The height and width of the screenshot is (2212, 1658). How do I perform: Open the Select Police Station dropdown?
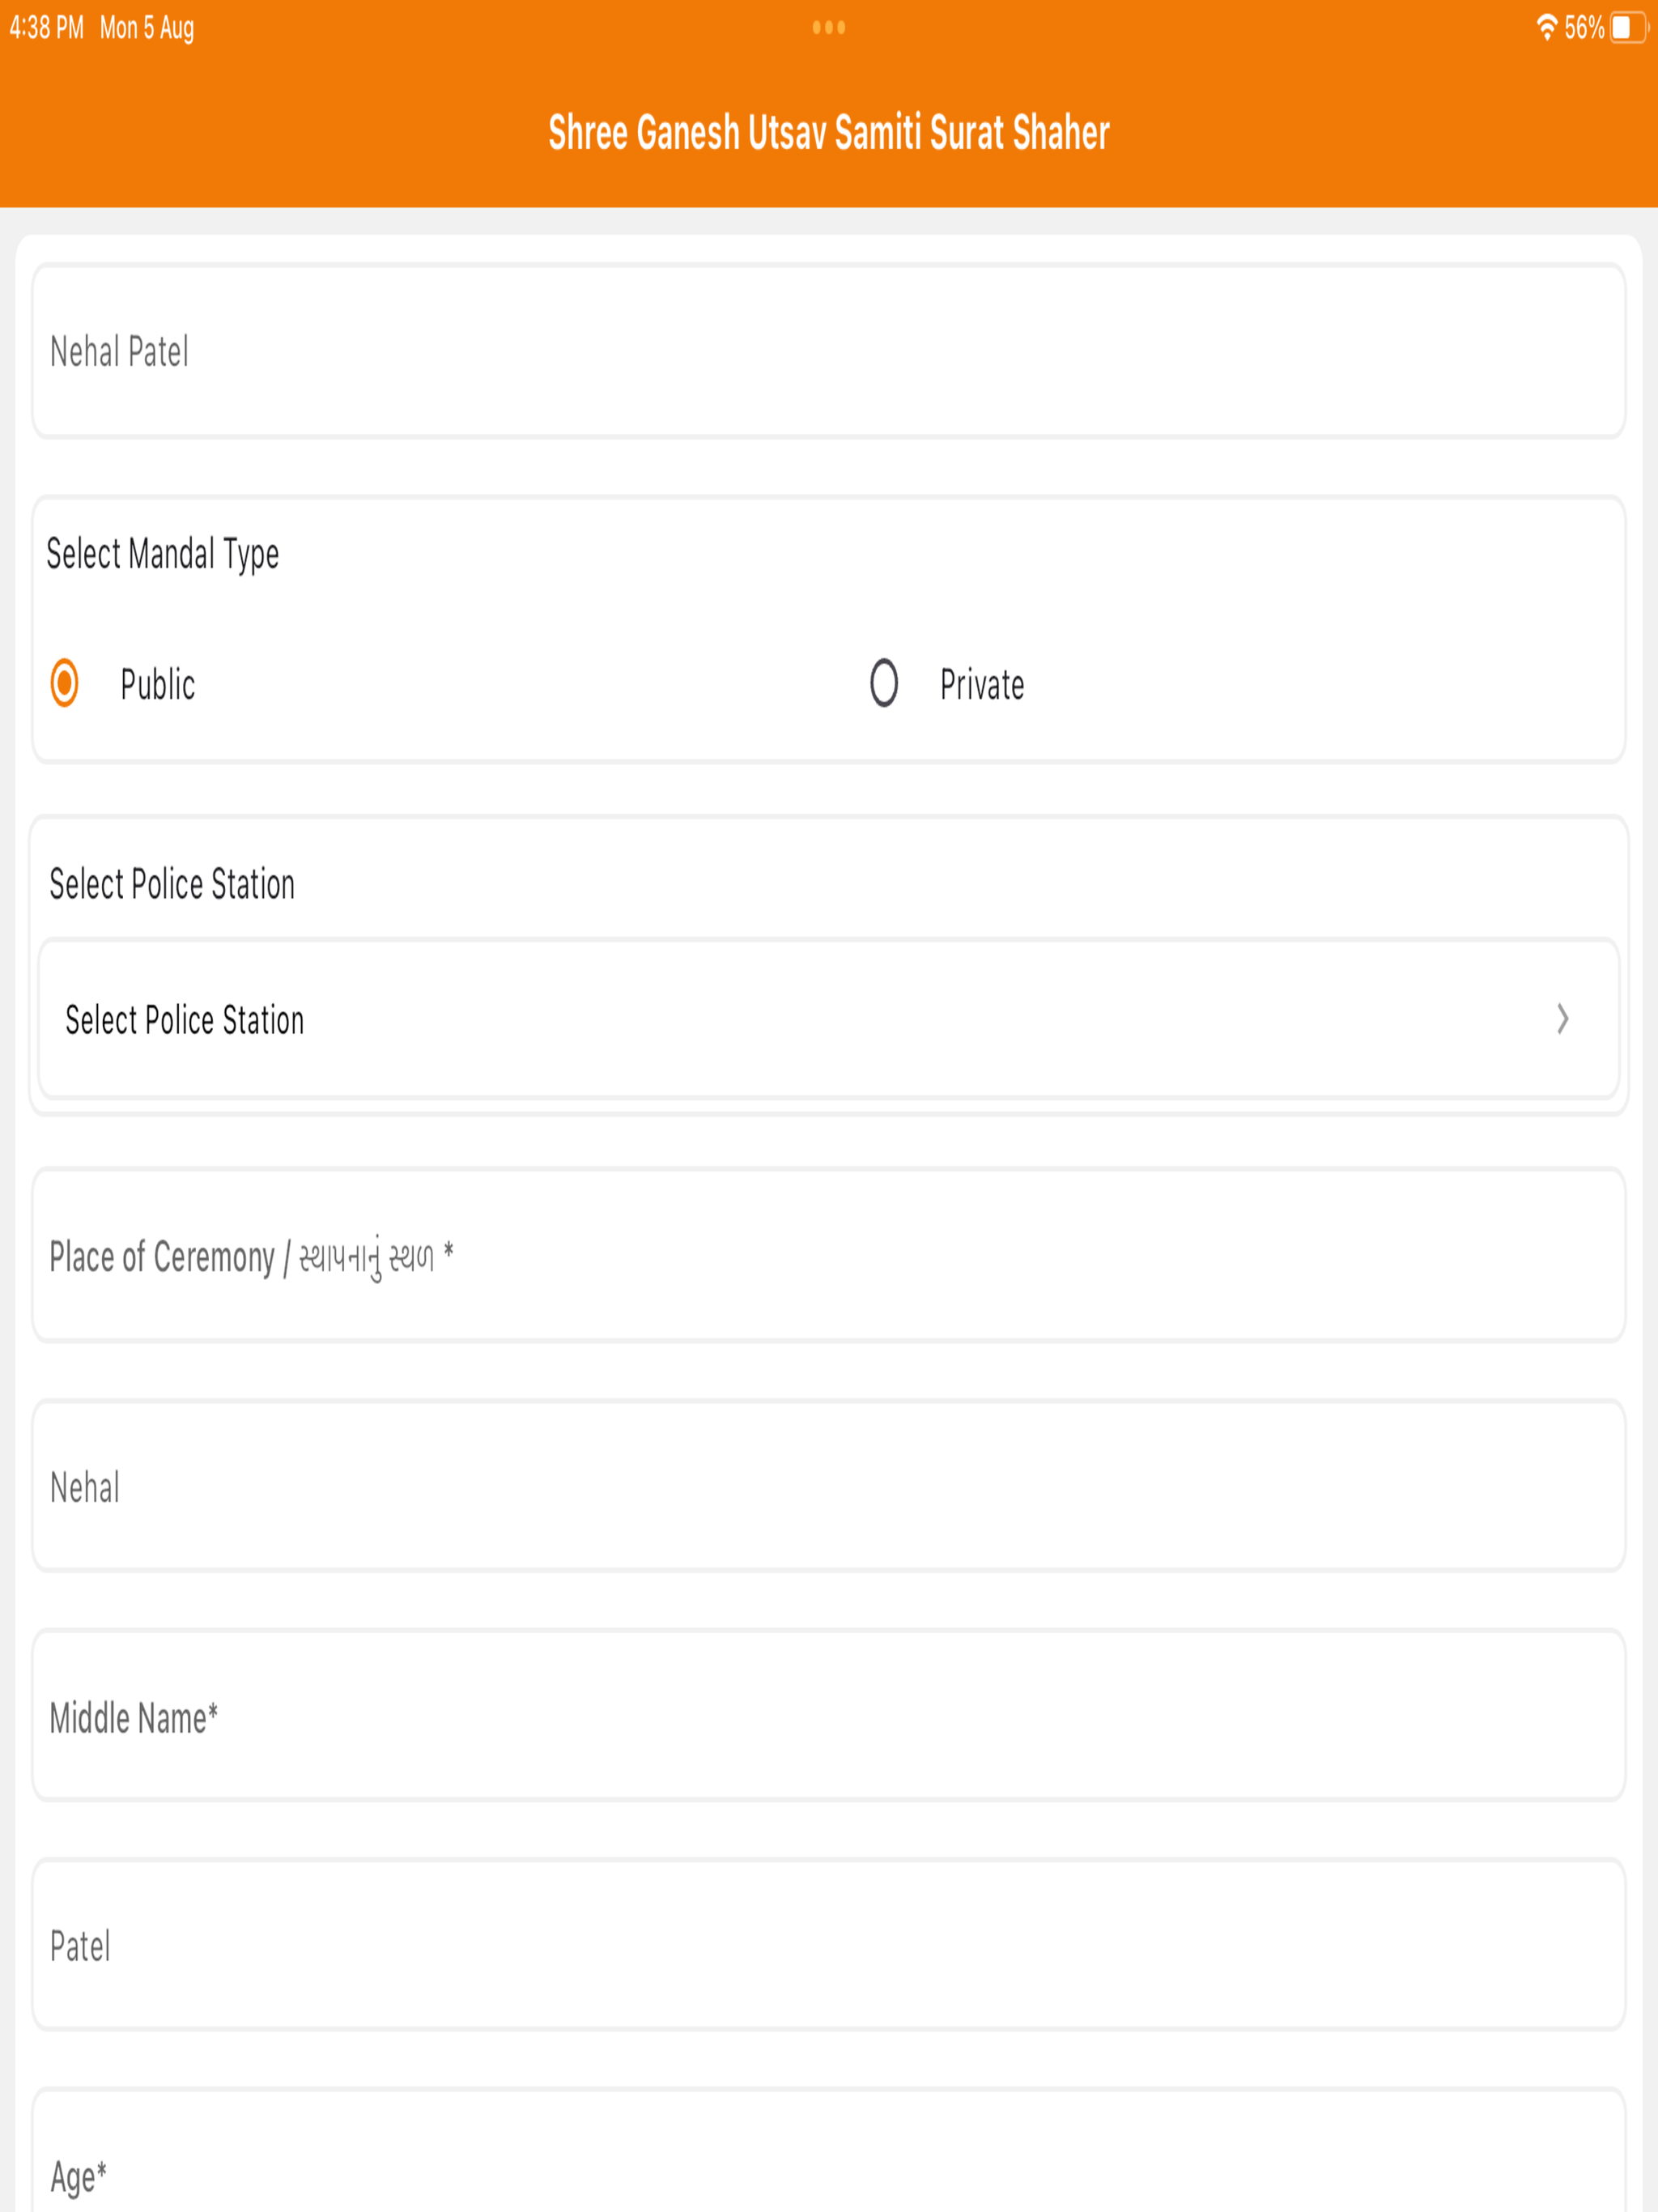click(828, 1019)
